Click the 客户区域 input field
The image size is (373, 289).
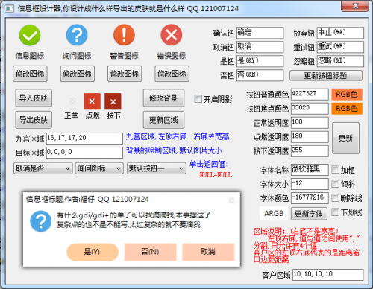coord(328,275)
